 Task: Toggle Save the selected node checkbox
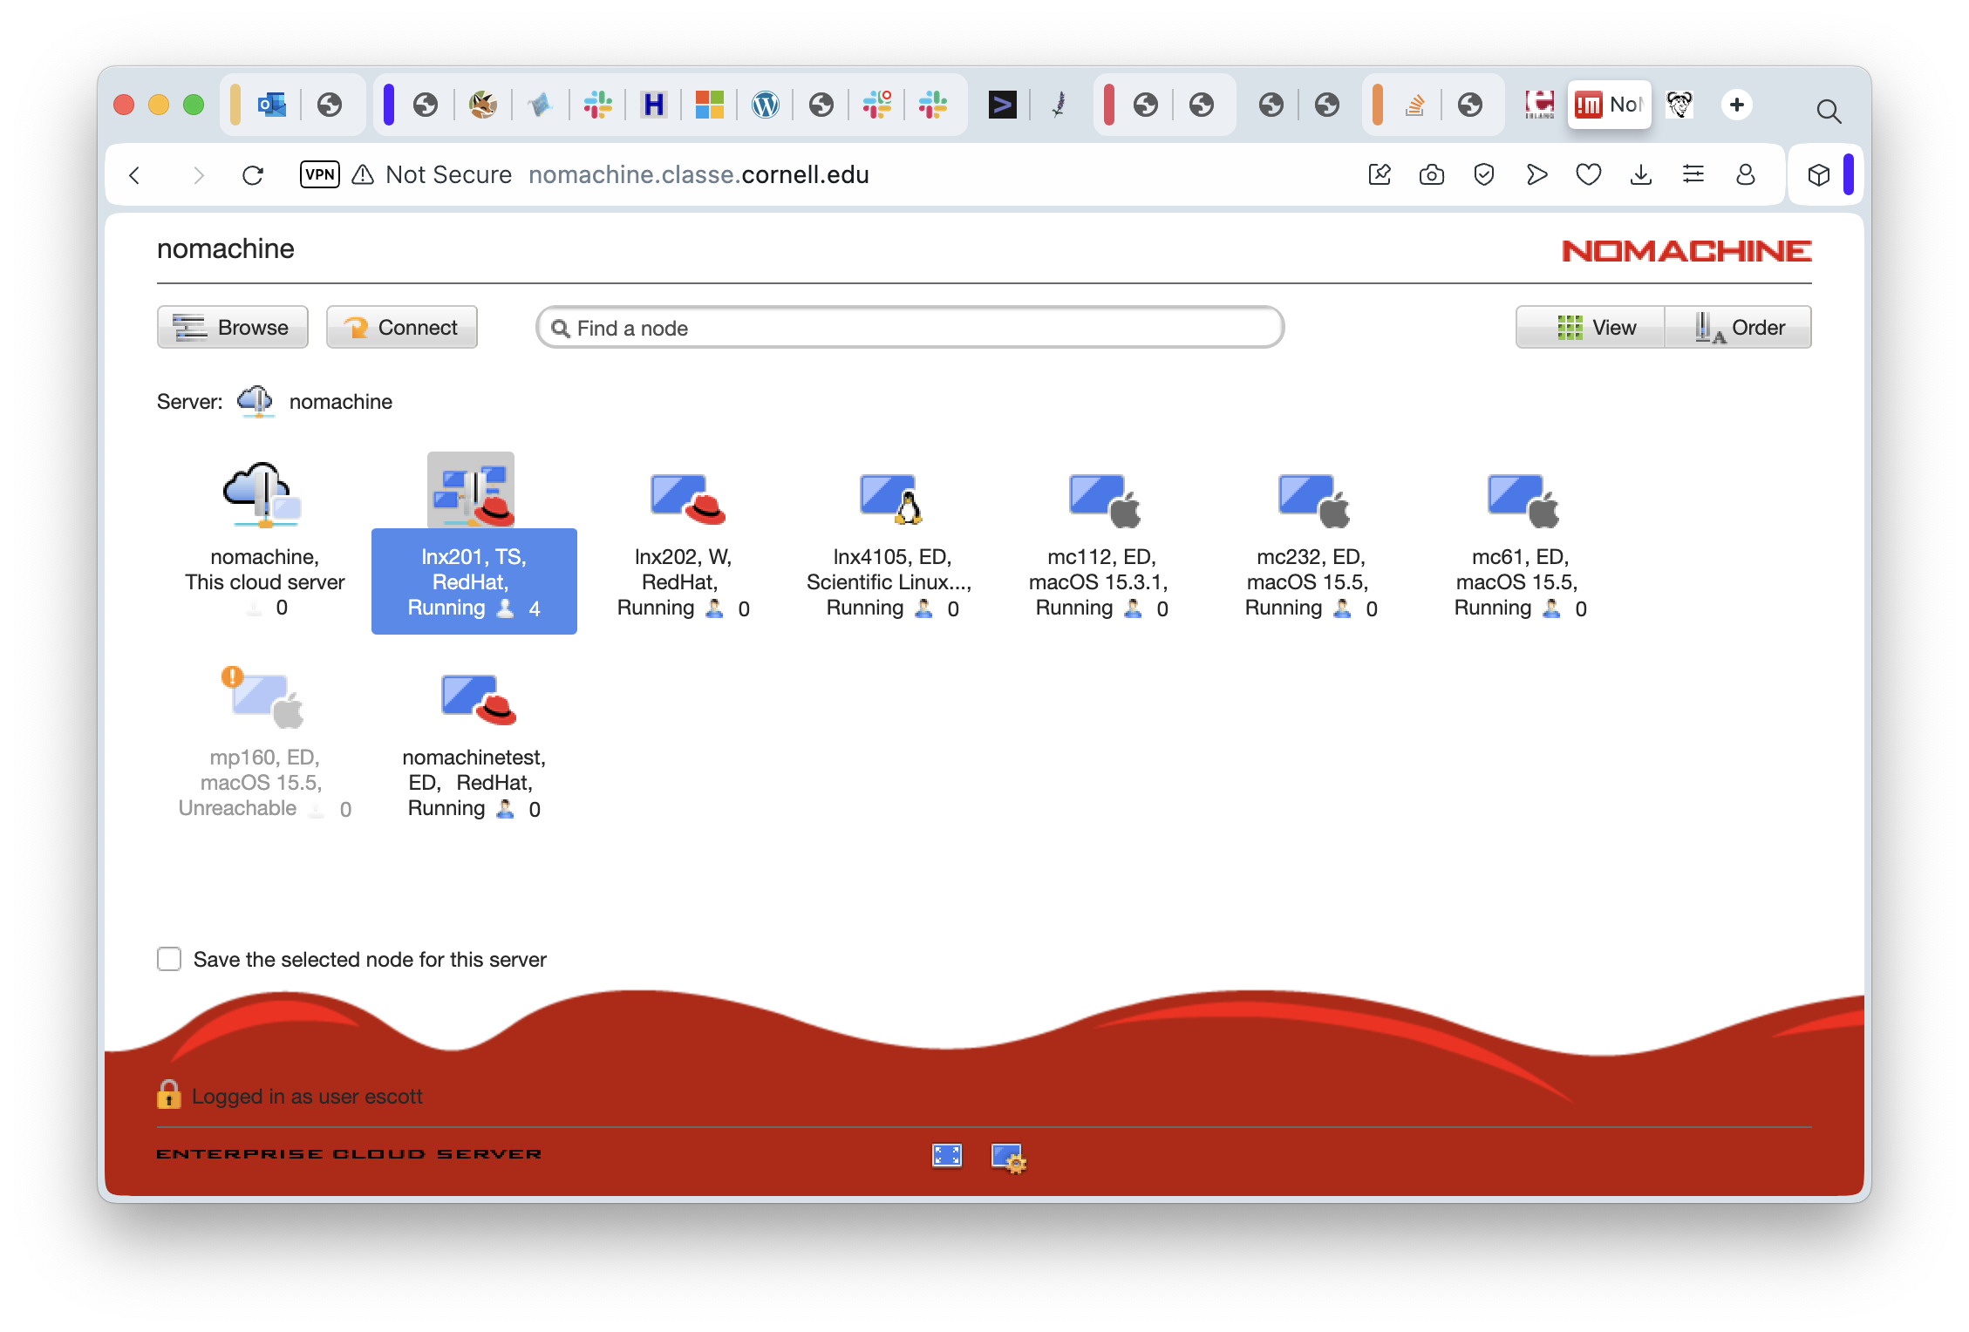[x=169, y=959]
